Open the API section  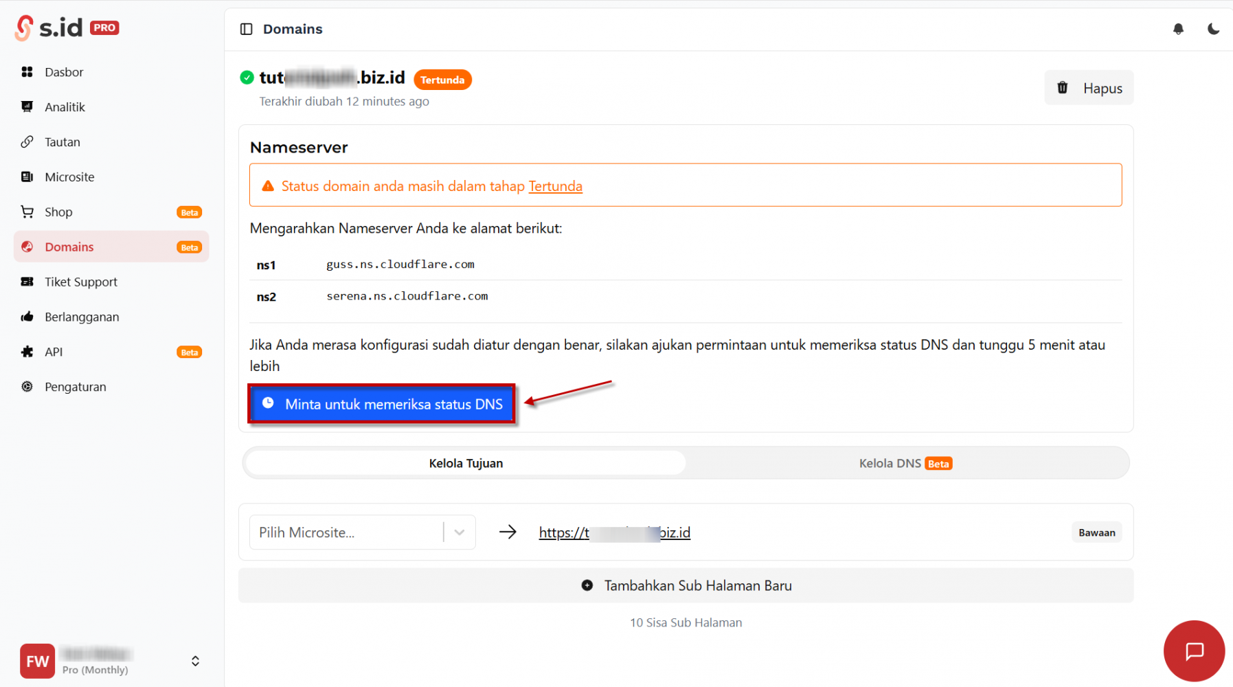(54, 352)
